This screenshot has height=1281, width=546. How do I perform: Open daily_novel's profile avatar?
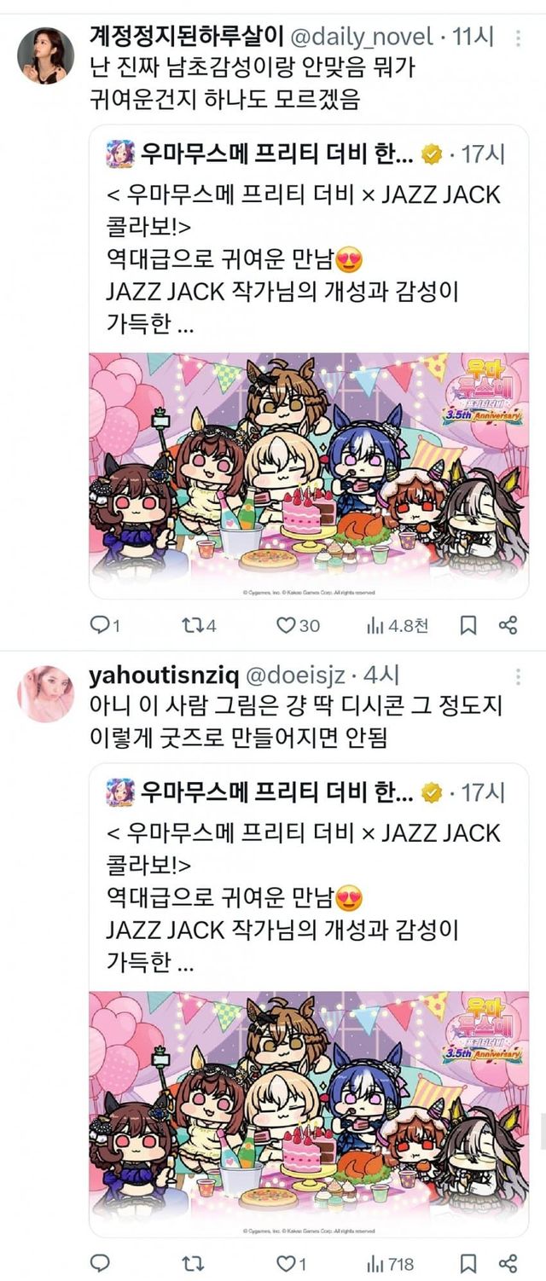click(46, 55)
